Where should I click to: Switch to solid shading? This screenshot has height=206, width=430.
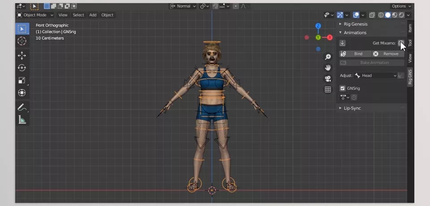click(x=388, y=15)
